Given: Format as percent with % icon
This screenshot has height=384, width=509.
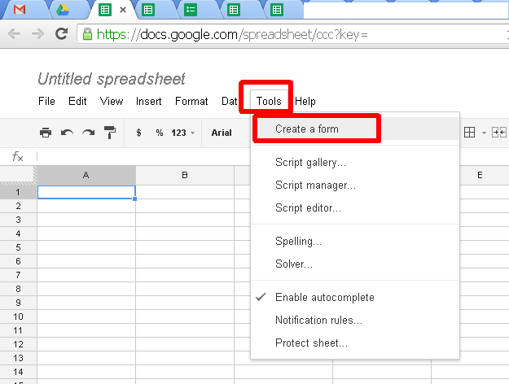Looking at the screenshot, I should pos(160,133).
